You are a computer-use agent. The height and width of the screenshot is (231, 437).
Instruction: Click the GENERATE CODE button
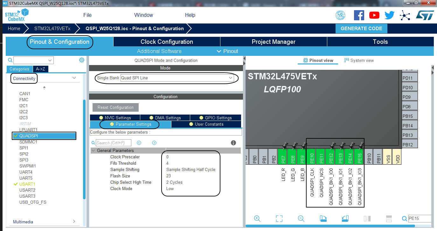(361, 28)
